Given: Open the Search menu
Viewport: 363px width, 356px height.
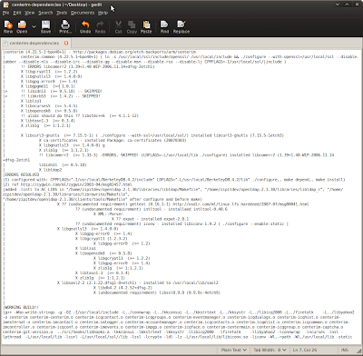Looking at the screenshot, I should [x=45, y=13].
